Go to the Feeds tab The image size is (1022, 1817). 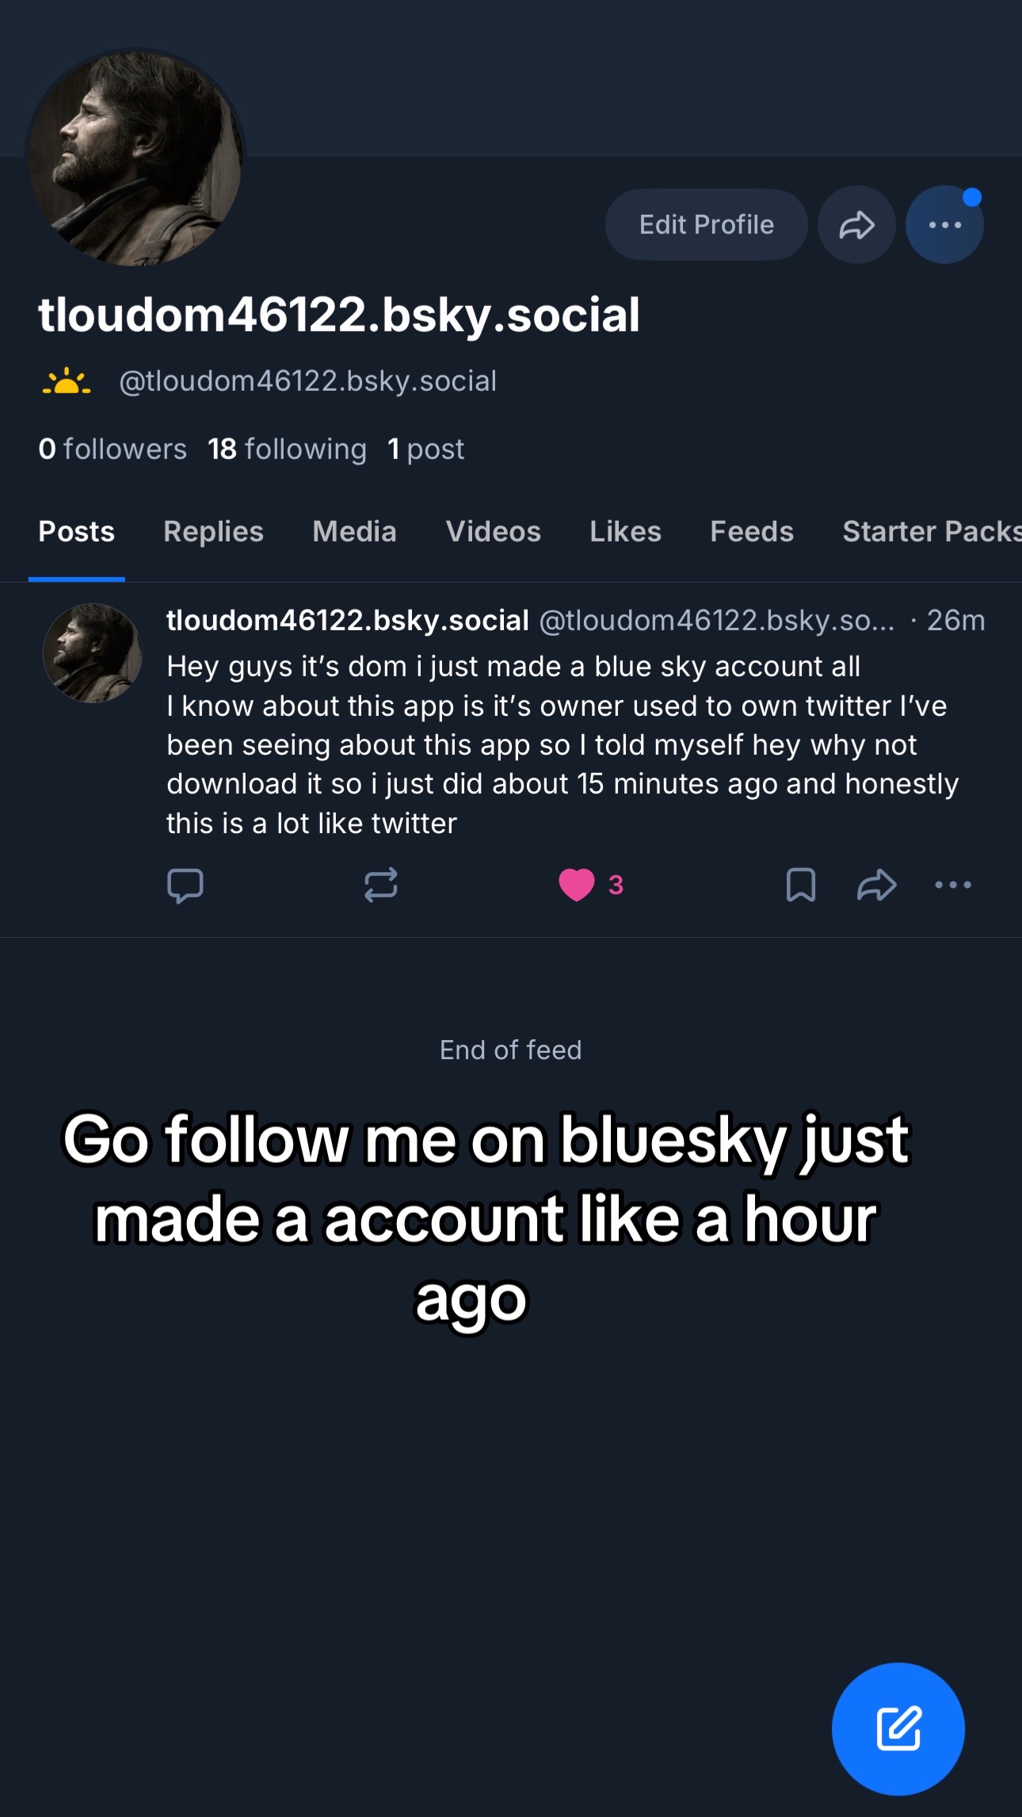pos(751,531)
